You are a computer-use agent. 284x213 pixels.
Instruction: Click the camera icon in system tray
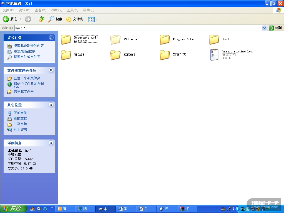click(243, 209)
